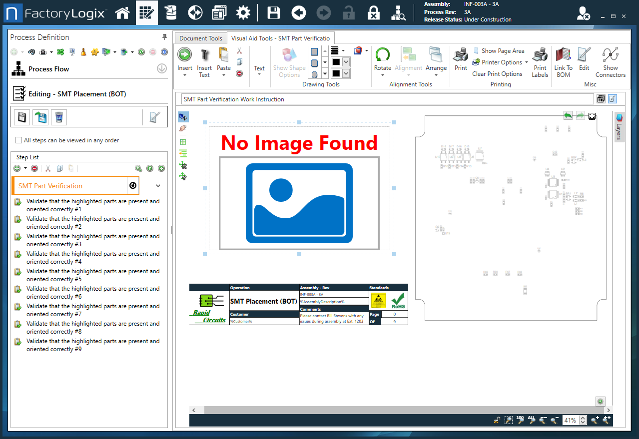Collapse the SMT Part Verification step chevron

tap(158, 185)
